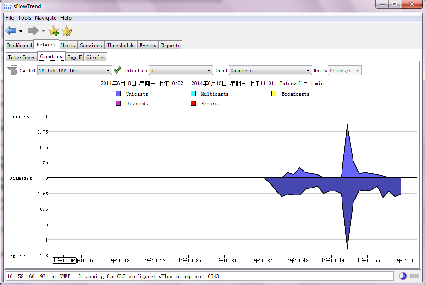The image size is (425, 285).
Task: Click the Unicasts legend label
Action: coord(137,94)
